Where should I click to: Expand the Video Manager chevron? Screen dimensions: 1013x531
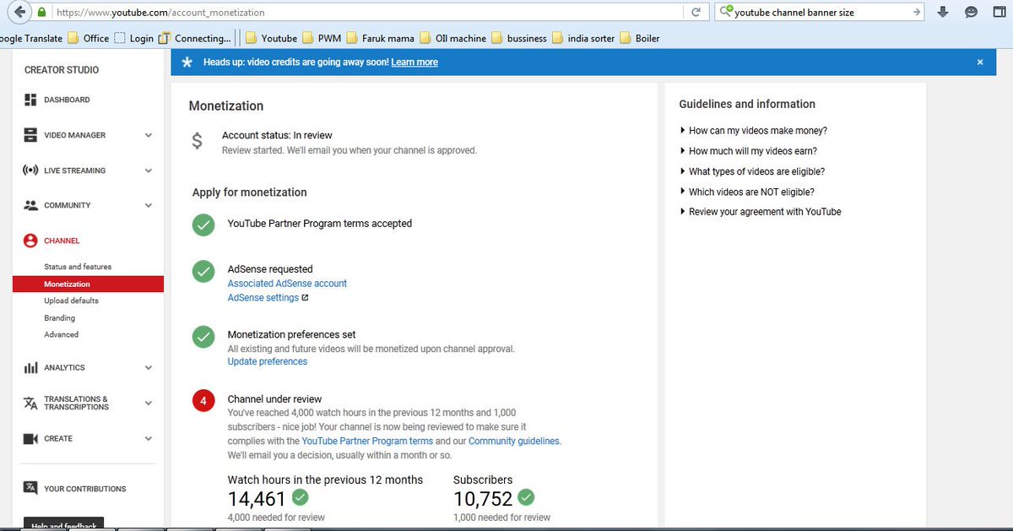pos(149,135)
